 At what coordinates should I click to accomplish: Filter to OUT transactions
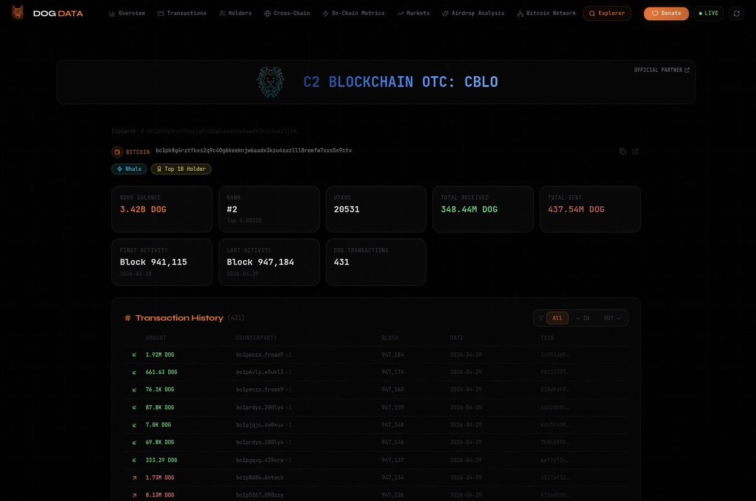pos(612,318)
